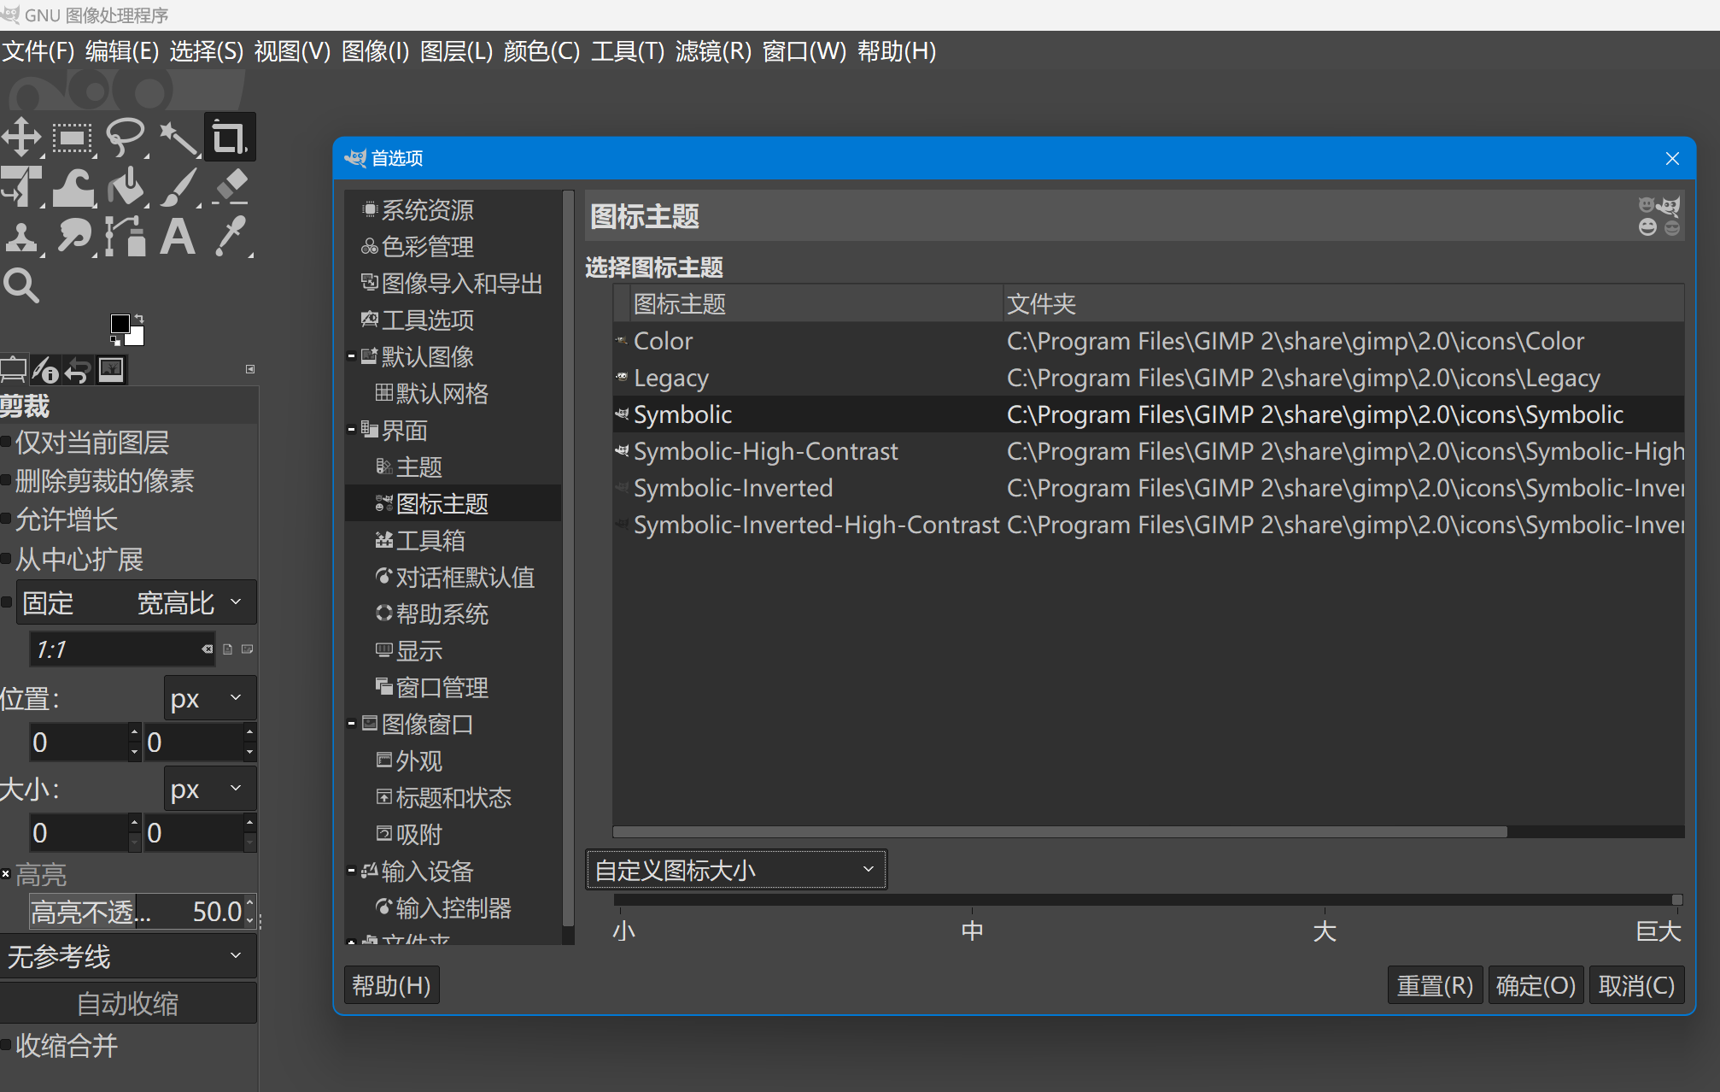Set aspect ratio orientation to landscape
This screenshot has width=1720, height=1092.
point(248,649)
